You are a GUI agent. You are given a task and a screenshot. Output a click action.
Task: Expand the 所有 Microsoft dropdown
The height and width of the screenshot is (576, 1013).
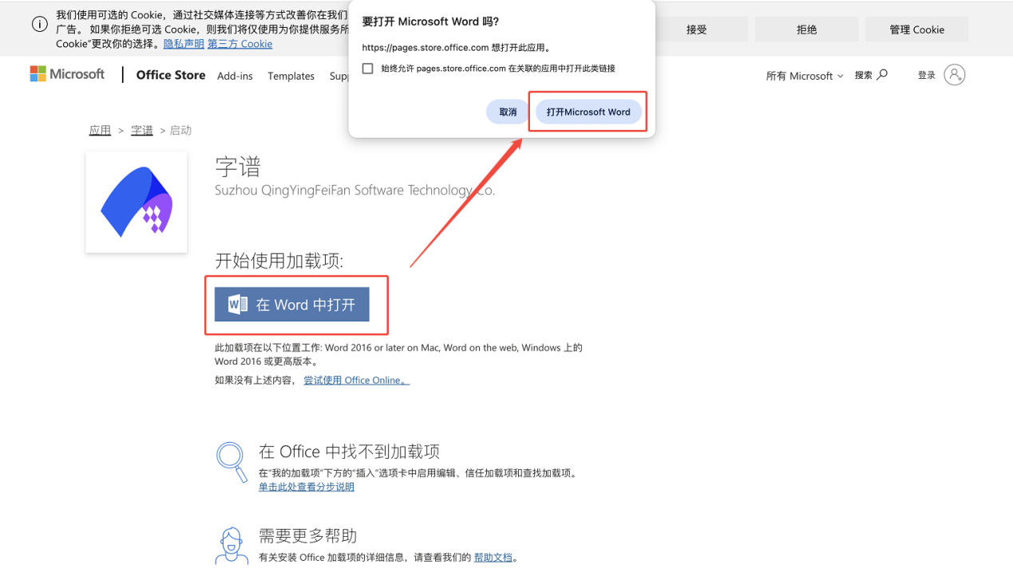pyautogui.click(x=805, y=76)
